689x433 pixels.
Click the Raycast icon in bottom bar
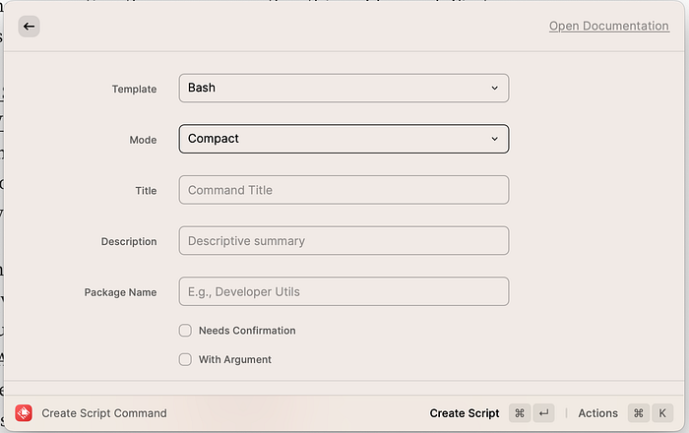pos(24,413)
